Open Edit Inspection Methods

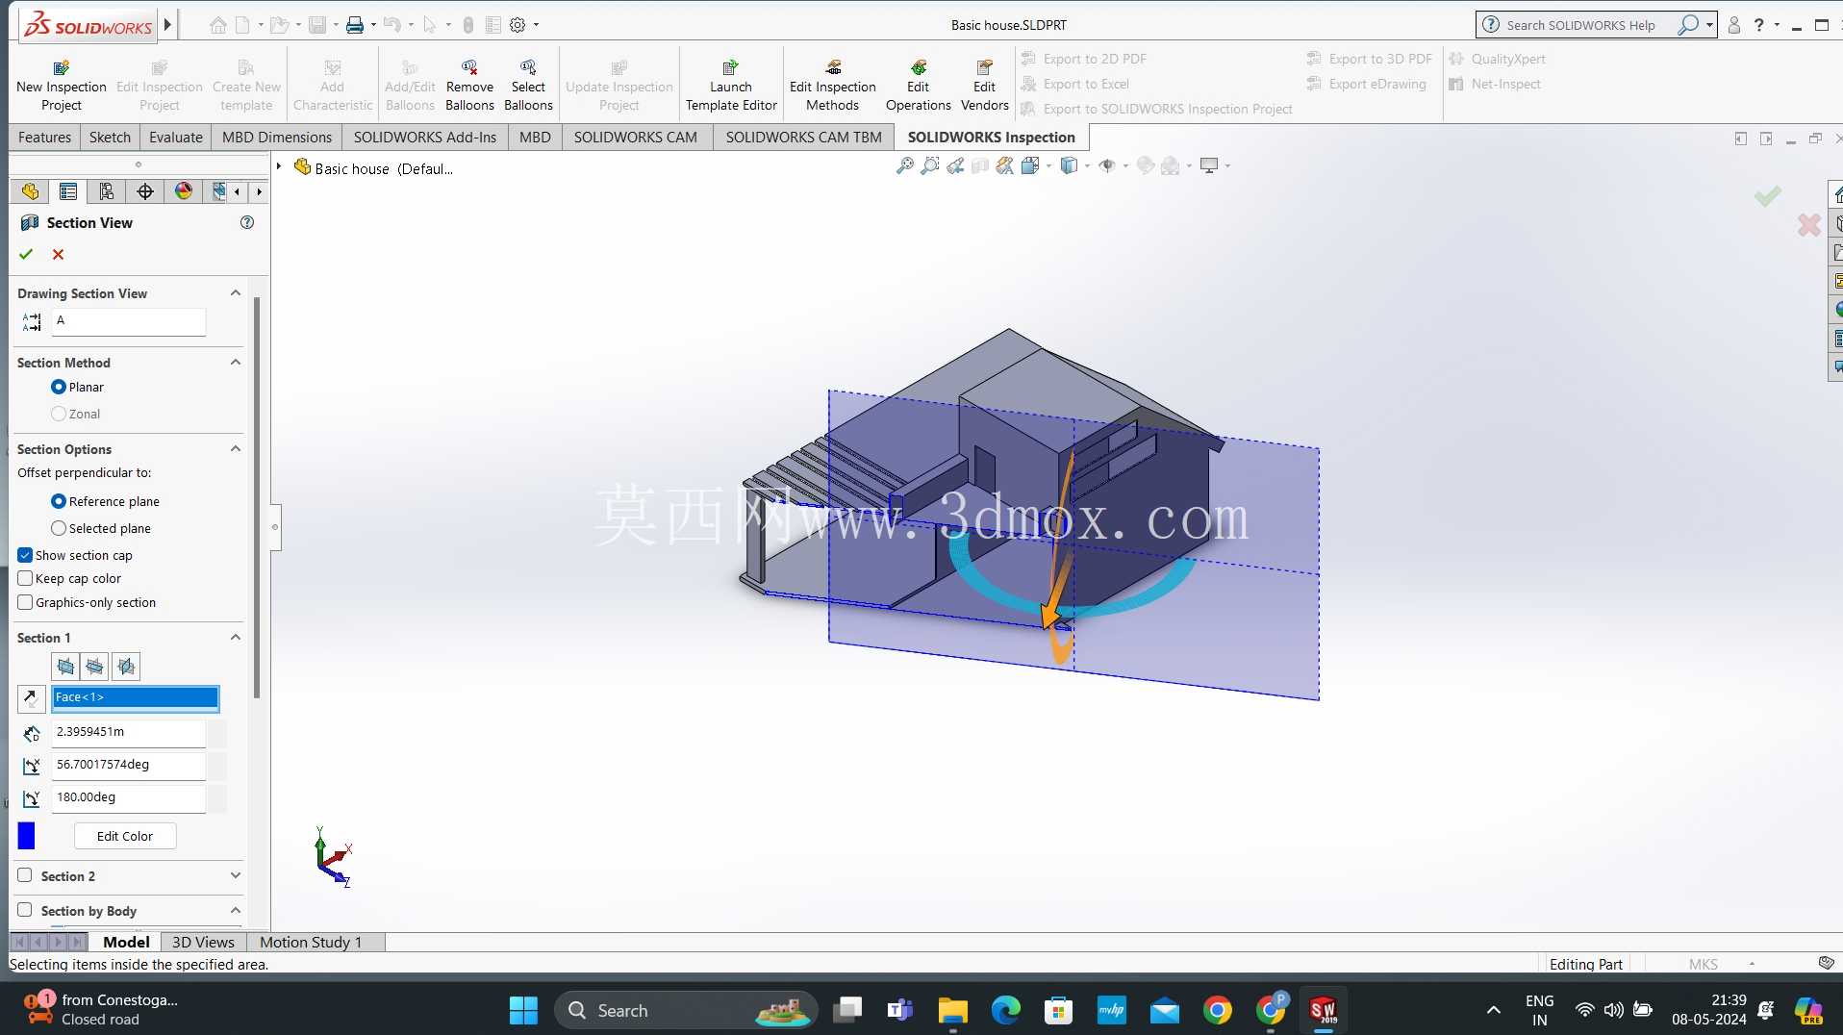pos(833,86)
